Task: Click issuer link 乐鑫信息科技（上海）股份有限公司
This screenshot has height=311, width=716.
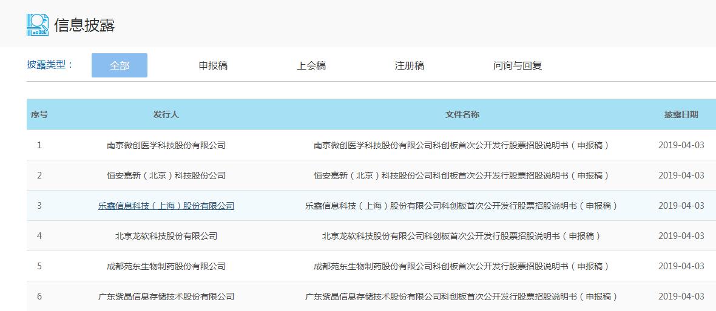Action: (166, 206)
